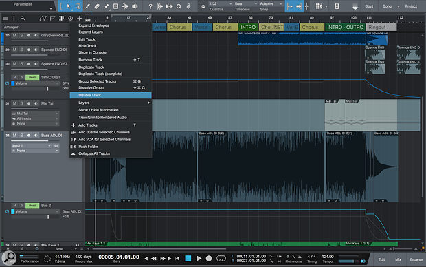Click the Record transport button
This screenshot has height=267, width=426.
tap(209, 258)
